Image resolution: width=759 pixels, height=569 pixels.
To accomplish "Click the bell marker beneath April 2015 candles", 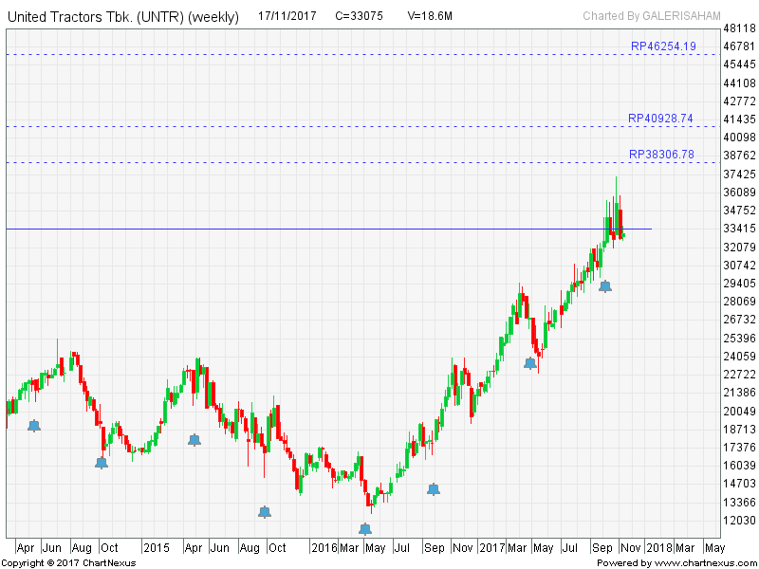I will pyautogui.click(x=194, y=440).
